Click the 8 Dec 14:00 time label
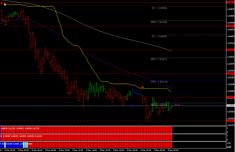 pyautogui.click(x=92, y=150)
